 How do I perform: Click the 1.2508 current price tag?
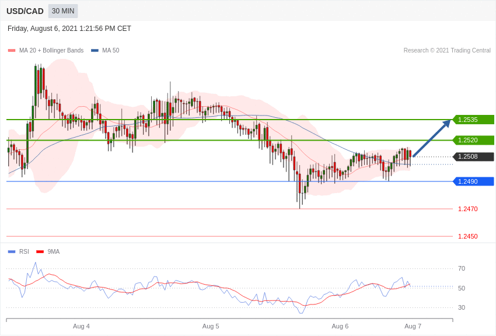click(x=474, y=156)
